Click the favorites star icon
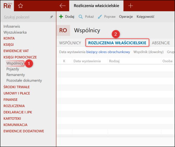 point(20,6)
